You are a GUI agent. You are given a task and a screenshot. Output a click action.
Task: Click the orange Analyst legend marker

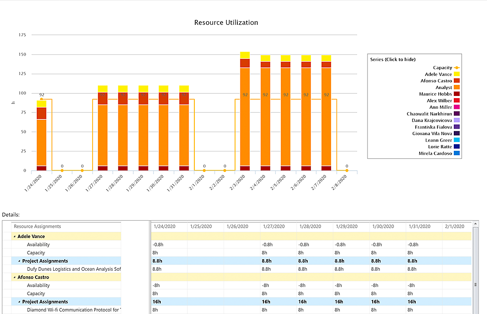click(456, 88)
